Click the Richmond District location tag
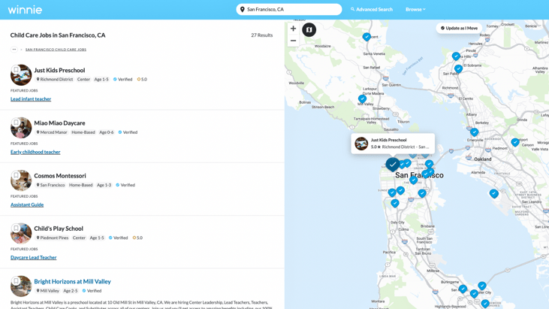This screenshot has height=309, width=549. pos(55,80)
